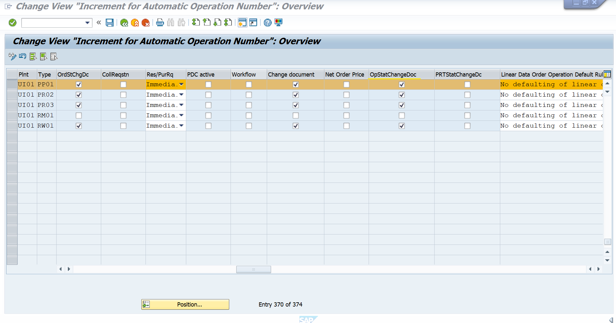Check Workflow box in PR02 row
Screen dimensions: 616x323
click(x=249, y=95)
